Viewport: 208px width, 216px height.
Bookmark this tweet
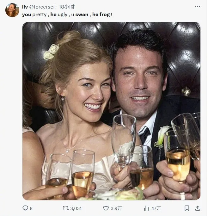[x=187, y=208]
